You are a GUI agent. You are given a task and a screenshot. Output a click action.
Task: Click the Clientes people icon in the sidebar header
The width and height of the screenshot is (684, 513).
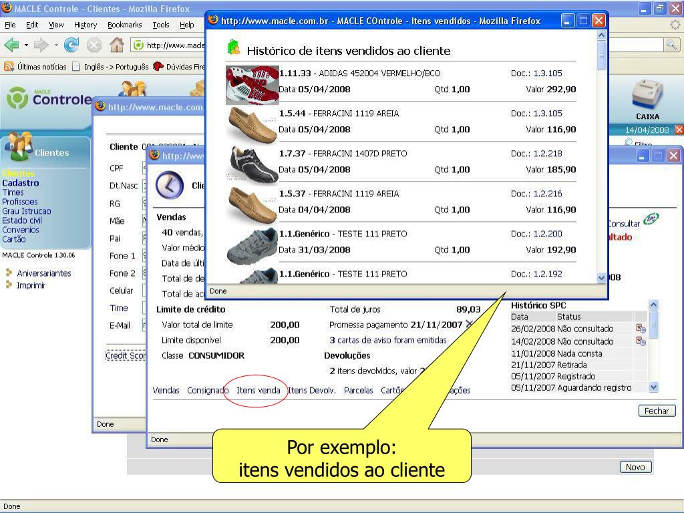point(18,146)
